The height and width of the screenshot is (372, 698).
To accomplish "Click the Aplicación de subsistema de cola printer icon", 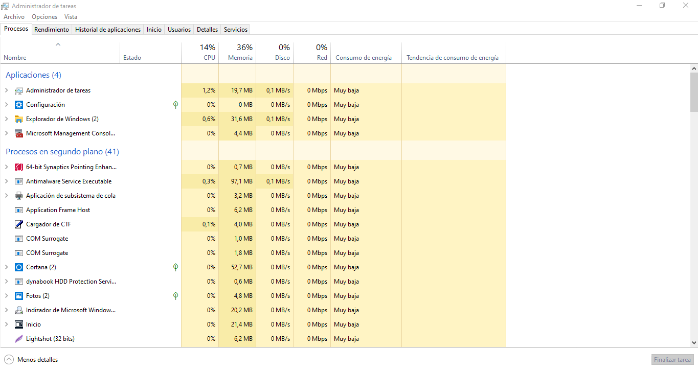I will tap(19, 196).
